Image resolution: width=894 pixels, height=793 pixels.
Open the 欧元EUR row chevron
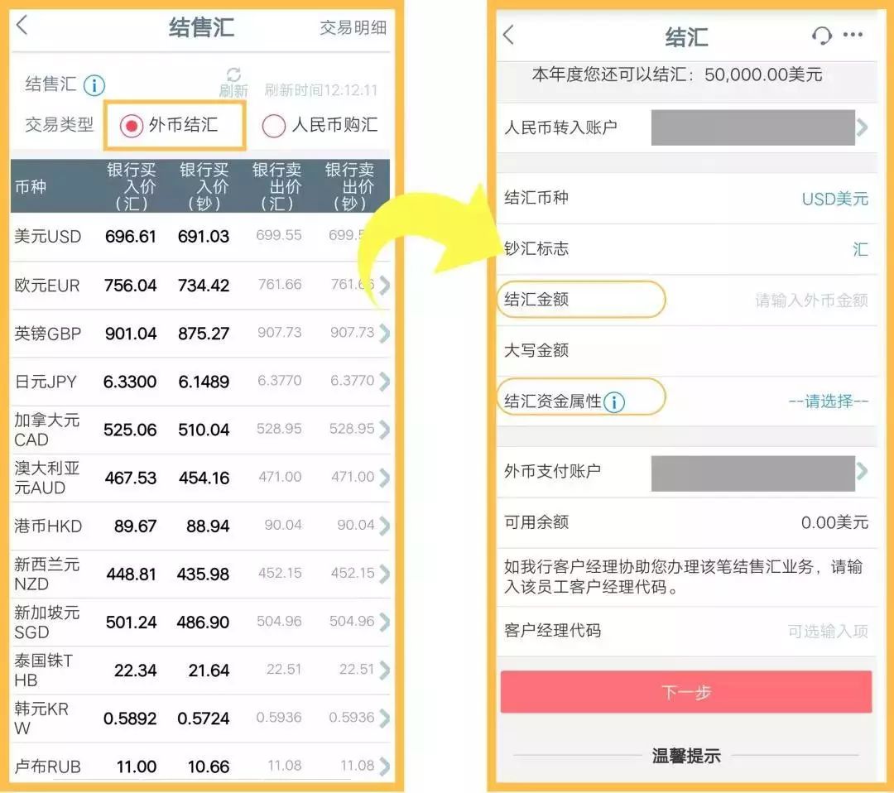tap(385, 285)
